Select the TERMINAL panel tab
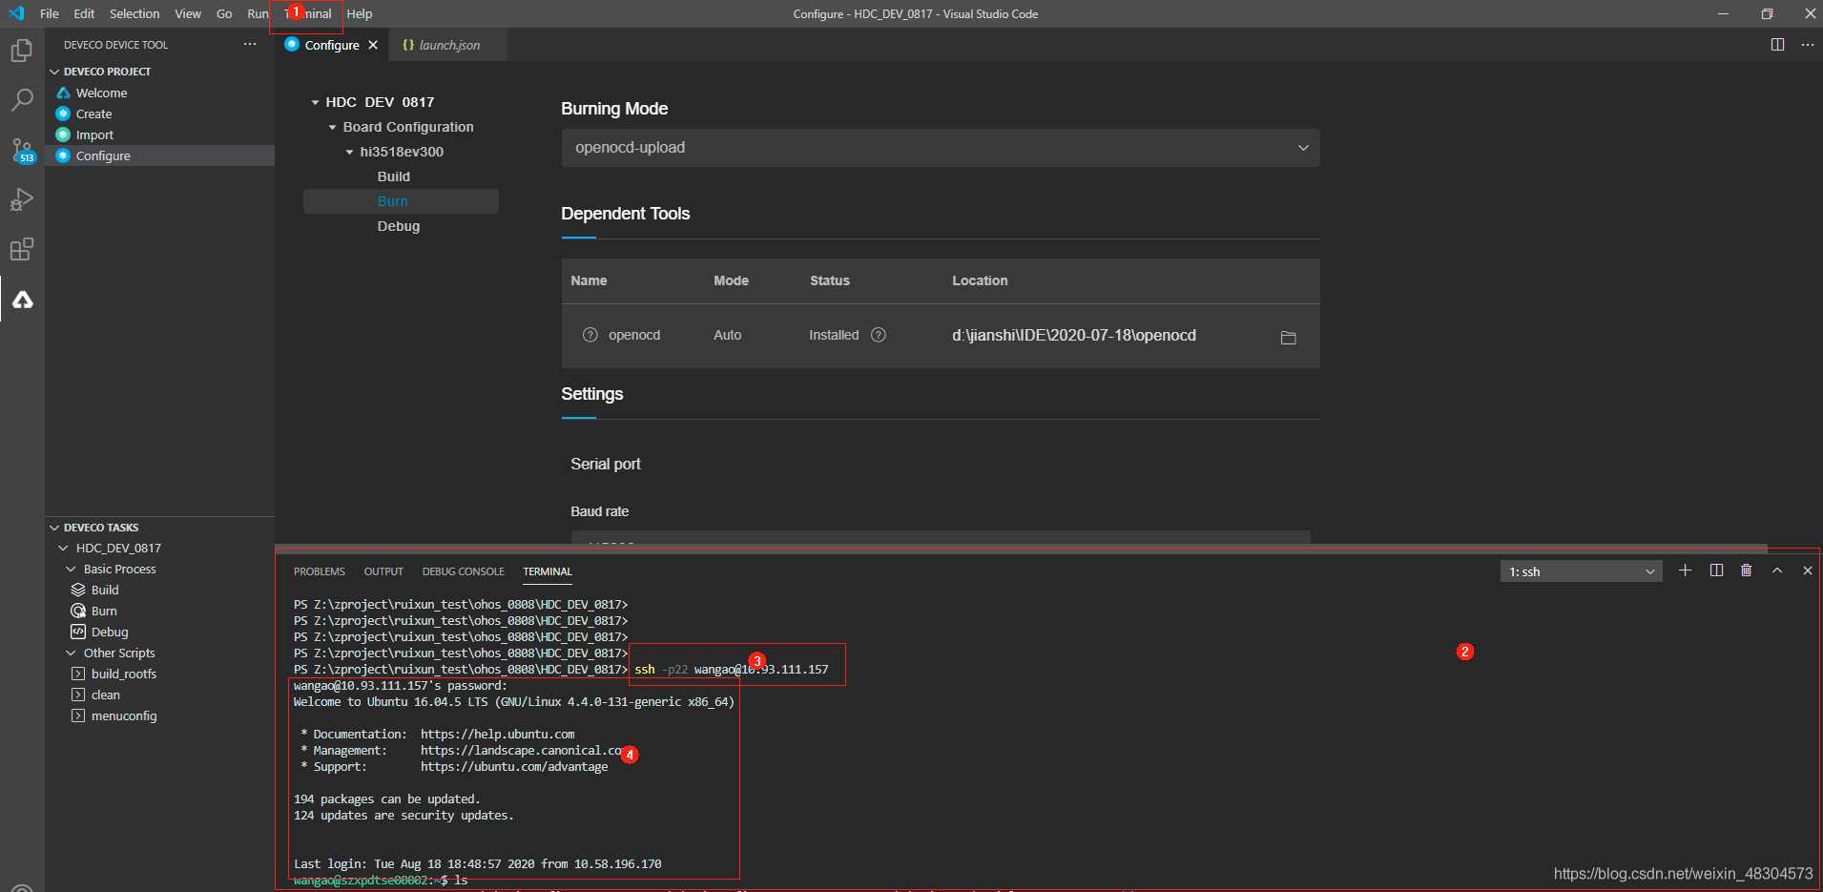 pos(548,571)
